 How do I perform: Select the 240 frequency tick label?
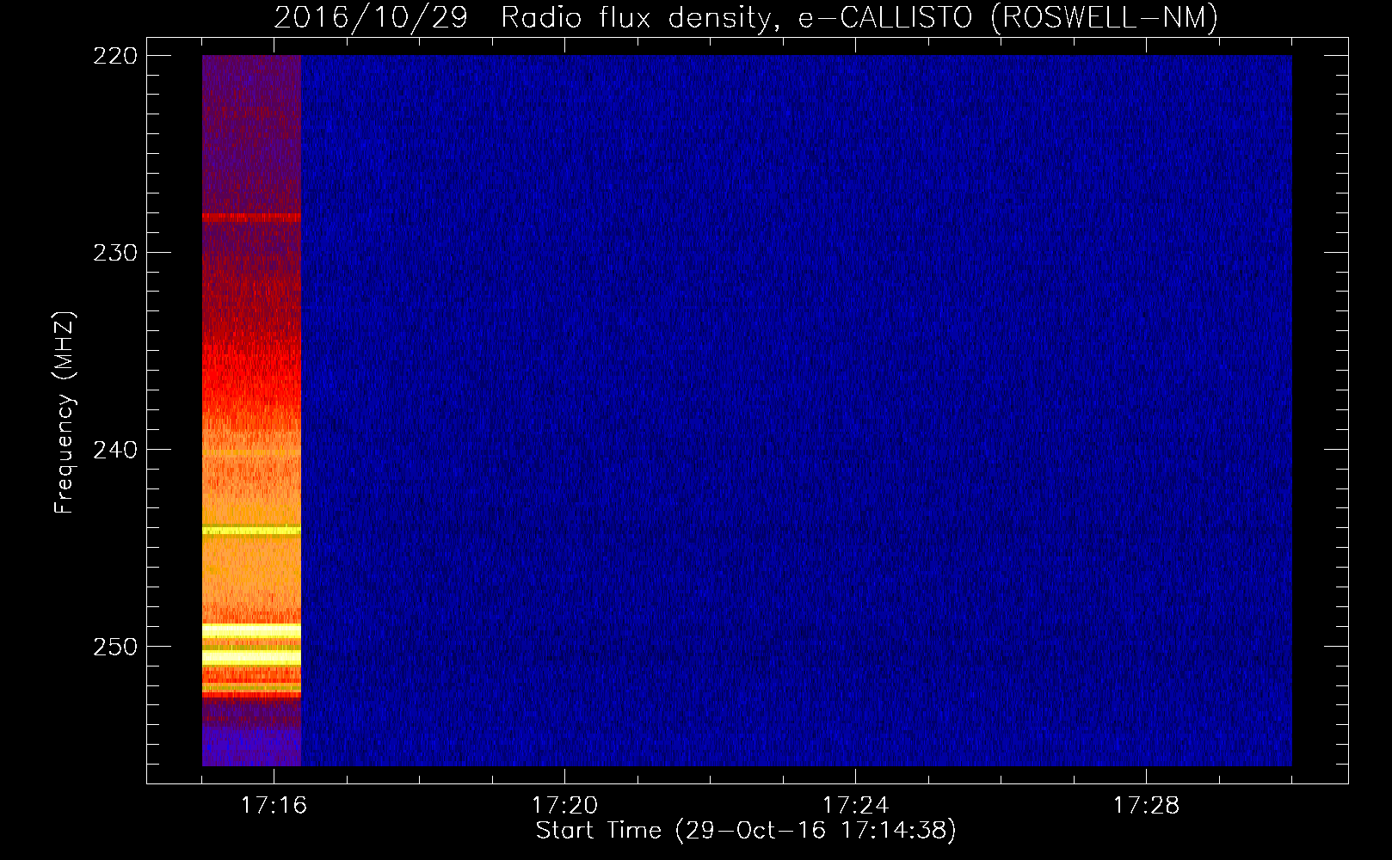(115, 450)
